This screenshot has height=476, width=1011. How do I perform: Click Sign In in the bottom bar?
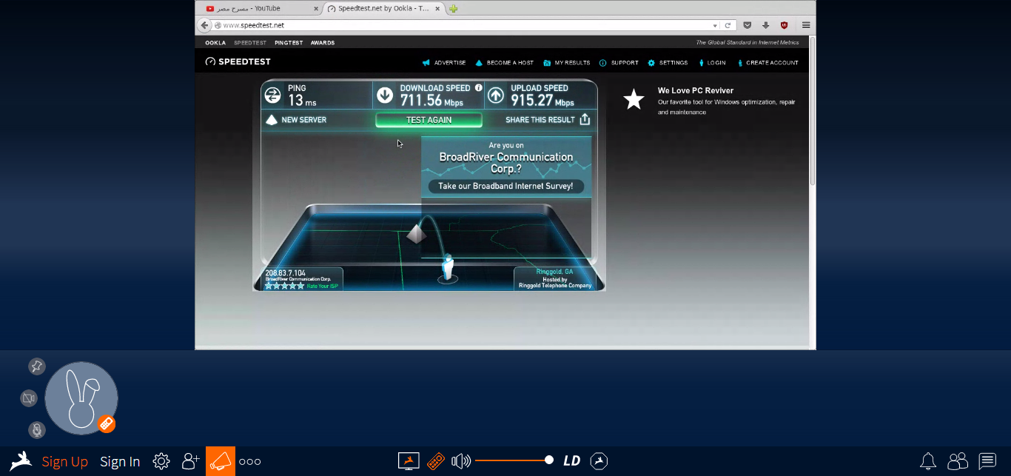click(120, 462)
